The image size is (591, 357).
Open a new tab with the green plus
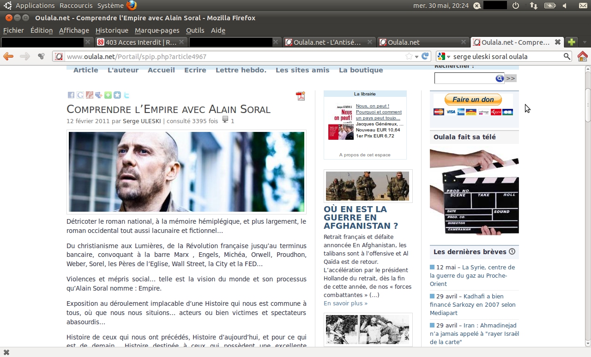coord(572,42)
